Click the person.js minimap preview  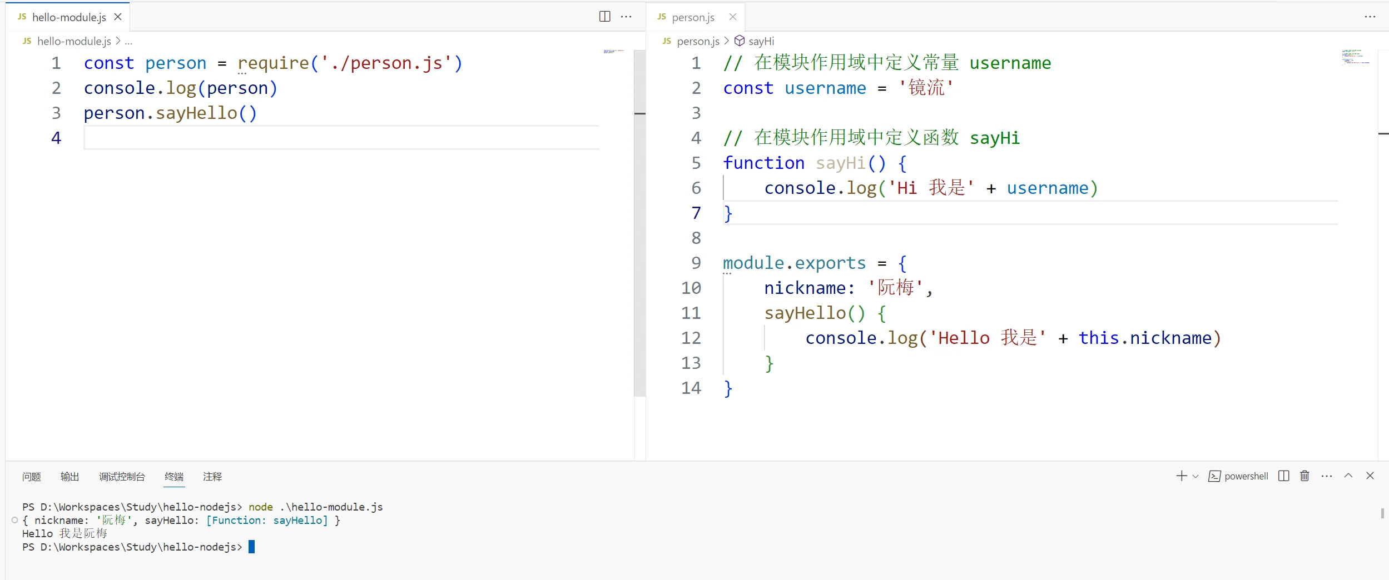point(1356,57)
